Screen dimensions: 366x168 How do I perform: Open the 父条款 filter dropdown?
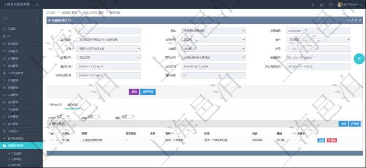click(63, 116)
